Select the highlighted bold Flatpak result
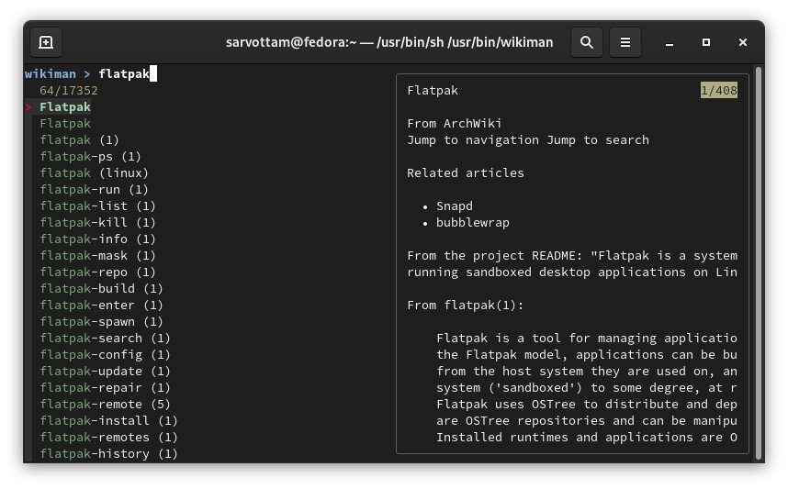The width and height of the screenshot is (788, 489). tap(65, 107)
